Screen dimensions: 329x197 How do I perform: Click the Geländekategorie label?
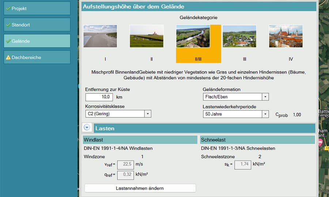coord(198,18)
